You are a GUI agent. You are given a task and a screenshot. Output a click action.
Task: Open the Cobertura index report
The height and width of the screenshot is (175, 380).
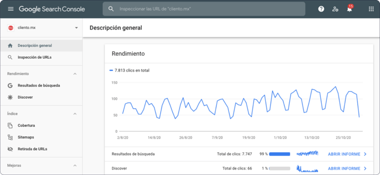tap(41, 126)
